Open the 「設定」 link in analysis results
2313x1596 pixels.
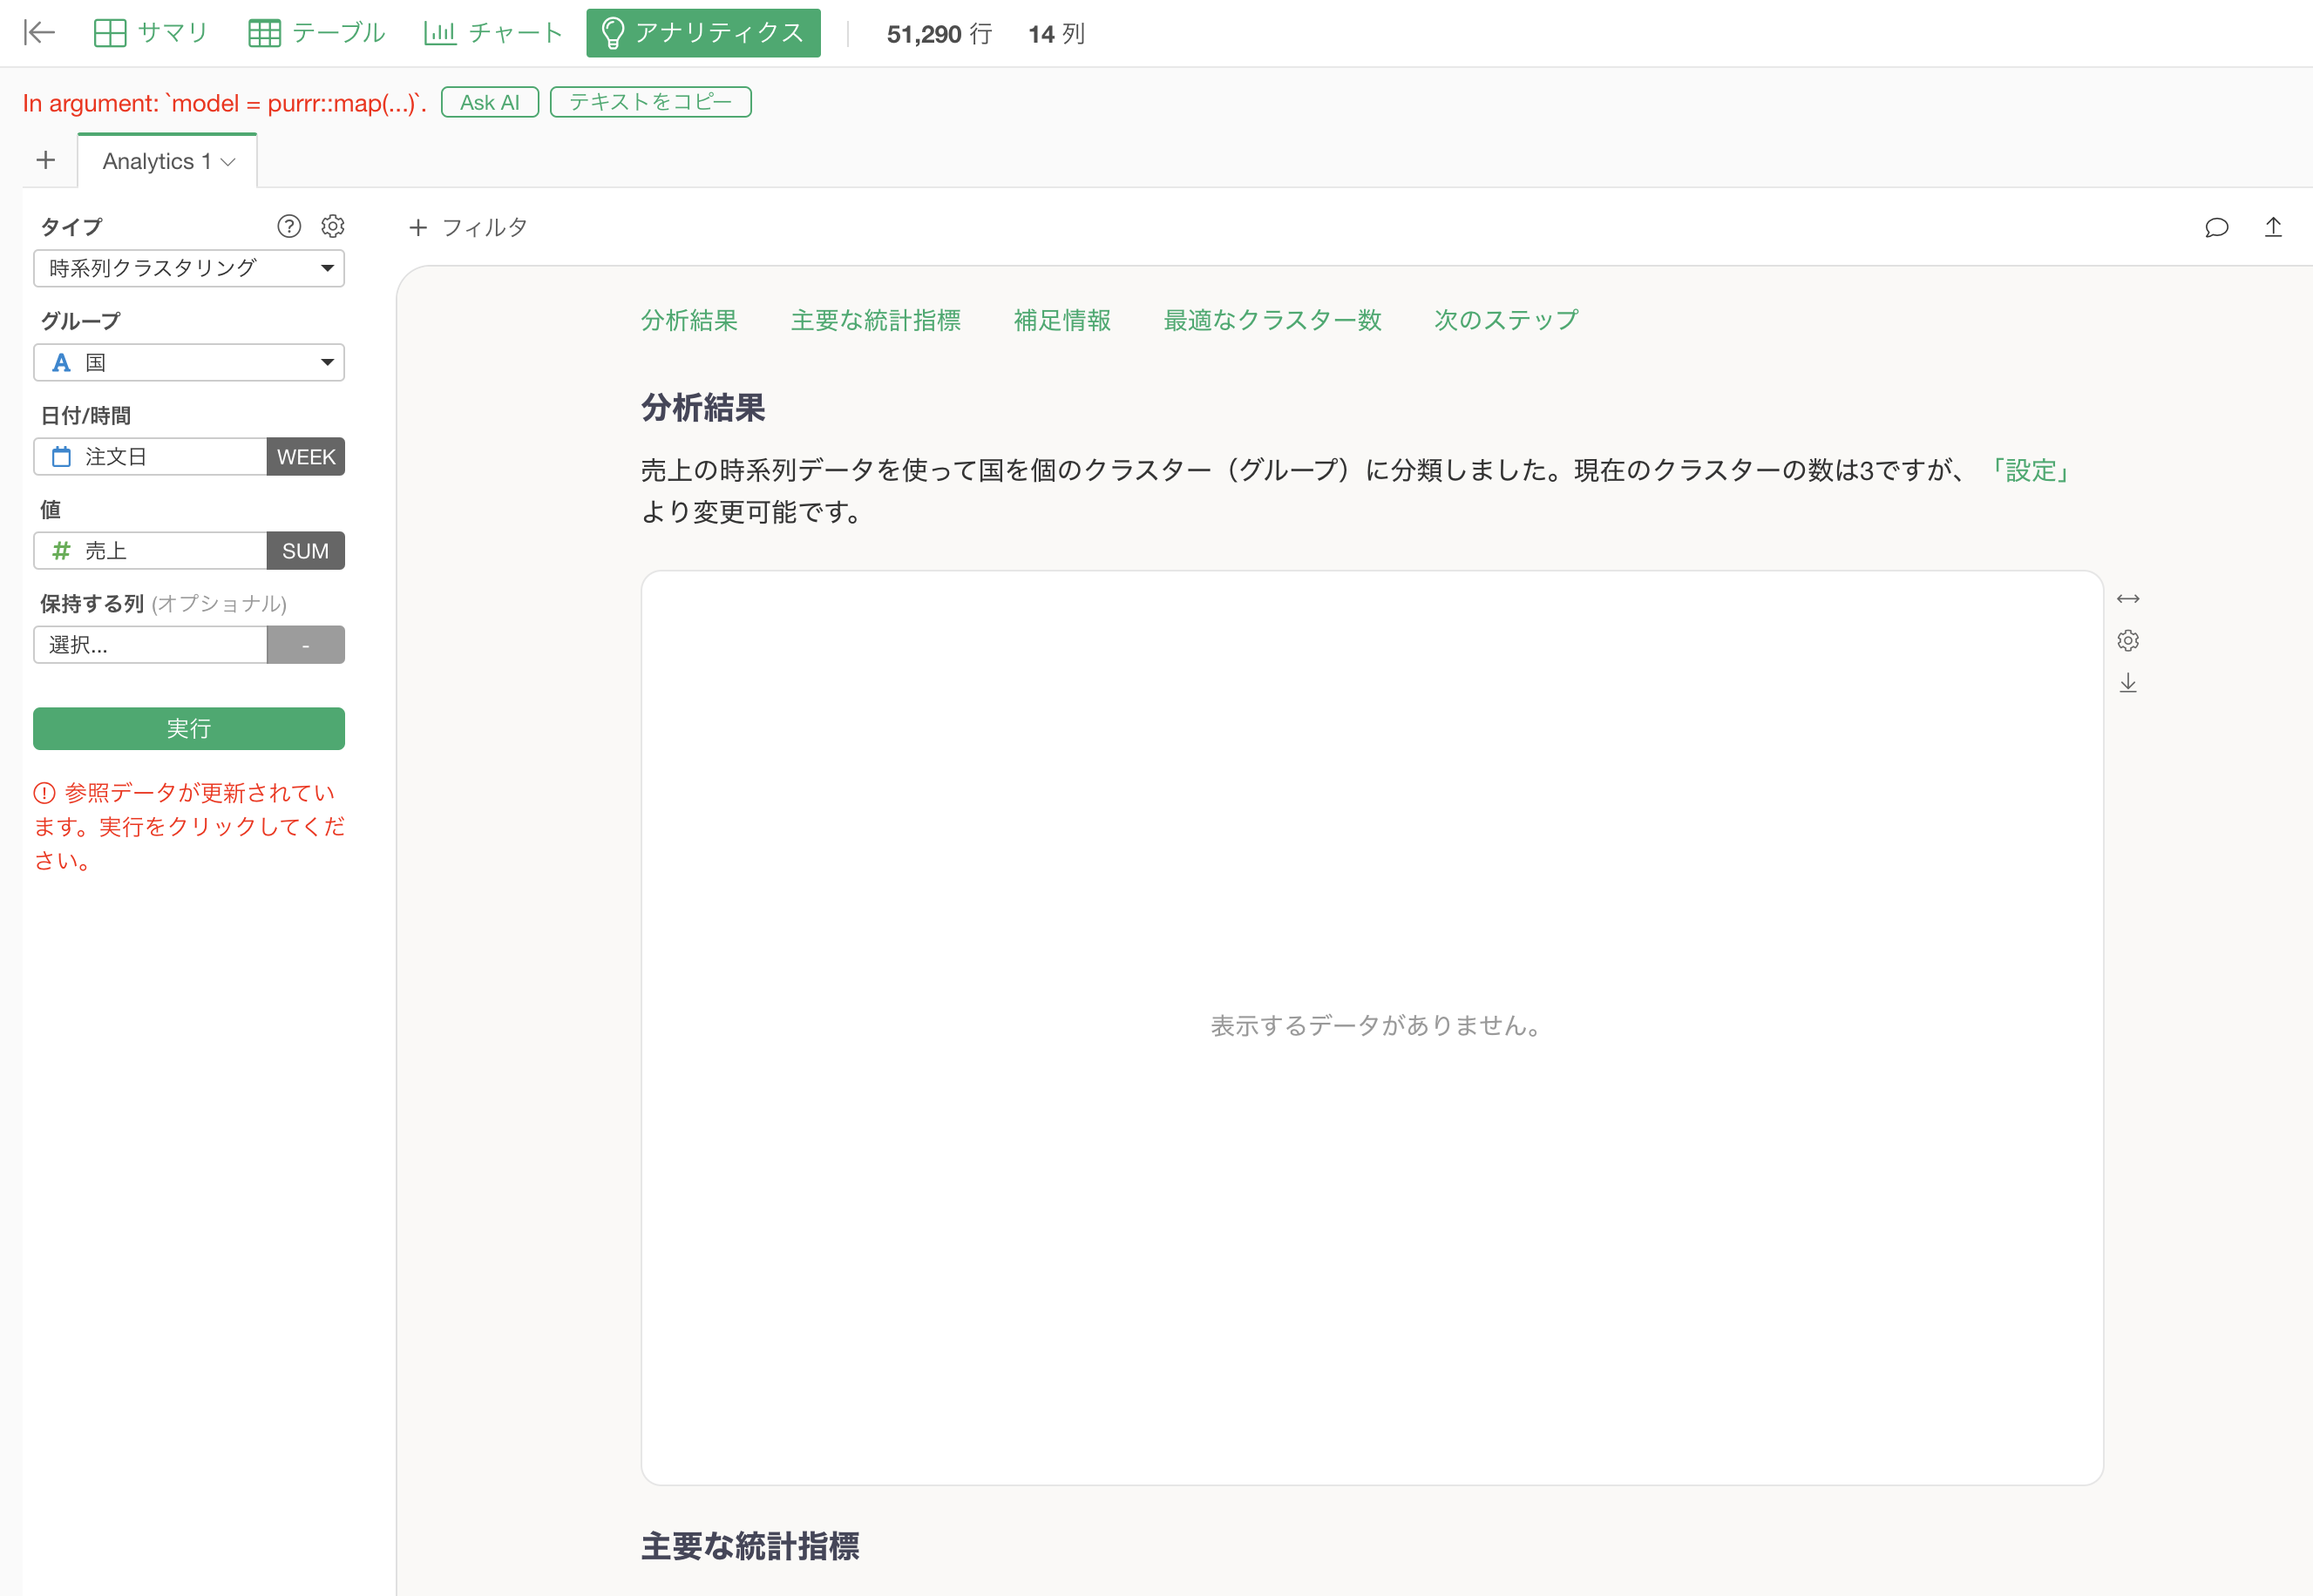(x=2029, y=470)
